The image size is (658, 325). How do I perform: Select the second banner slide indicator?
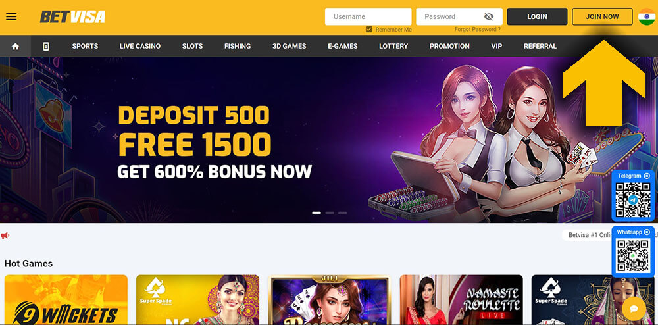click(330, 213)
